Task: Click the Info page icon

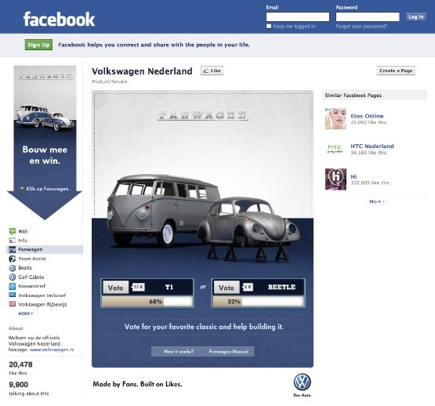Action: tap(13, 241)
